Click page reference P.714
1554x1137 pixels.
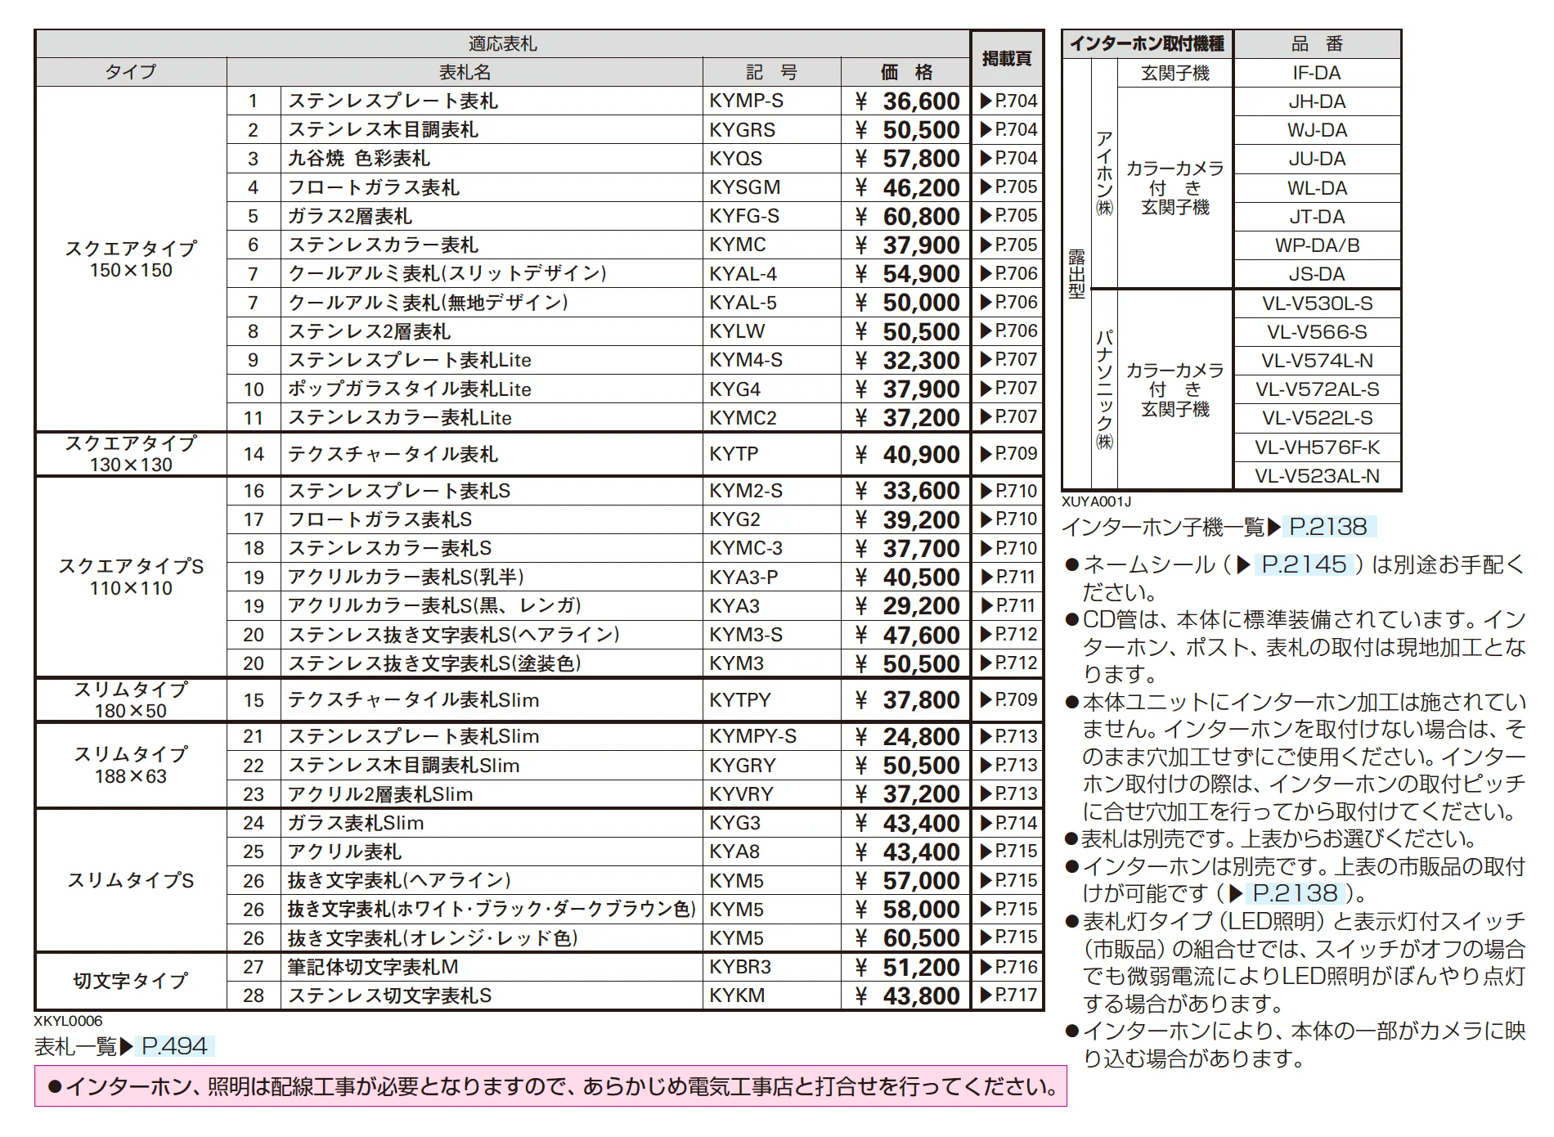click(1008, 822)
